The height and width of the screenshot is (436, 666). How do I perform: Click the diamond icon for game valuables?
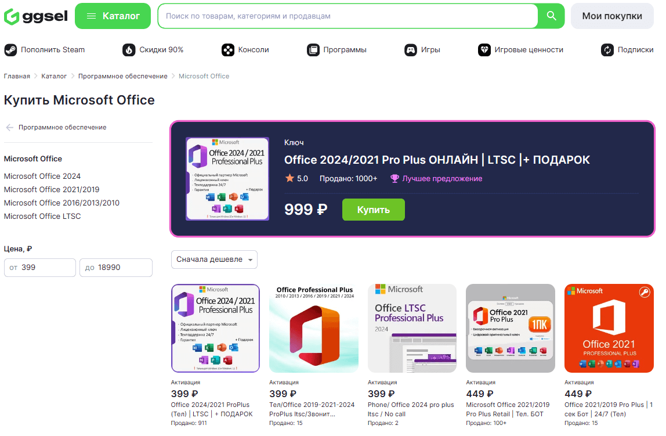point(484,50)
